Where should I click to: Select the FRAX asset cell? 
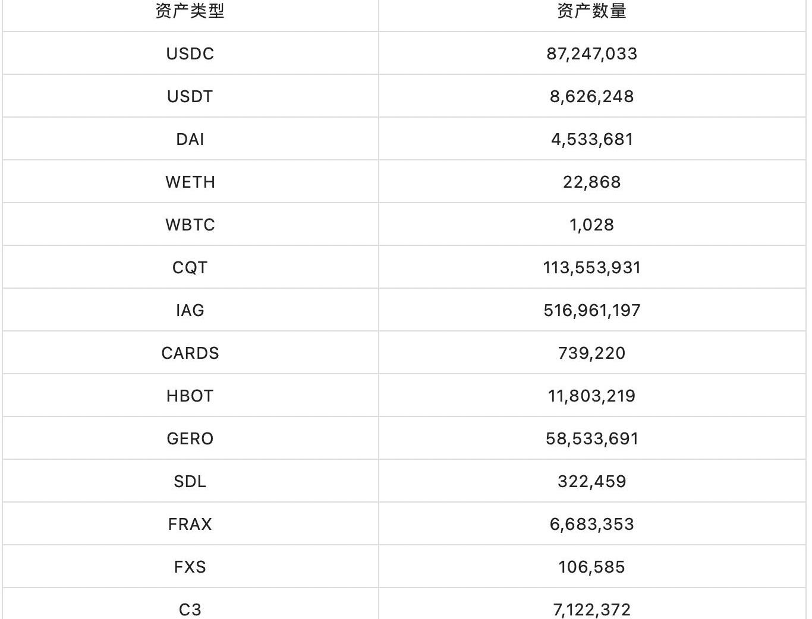pos(190,524)
